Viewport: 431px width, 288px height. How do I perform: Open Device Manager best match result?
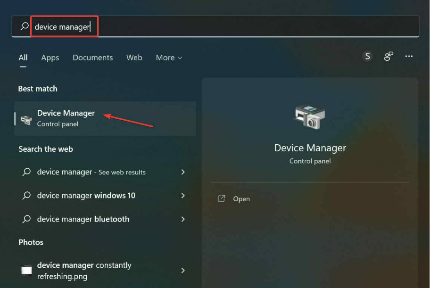[105, 118]
